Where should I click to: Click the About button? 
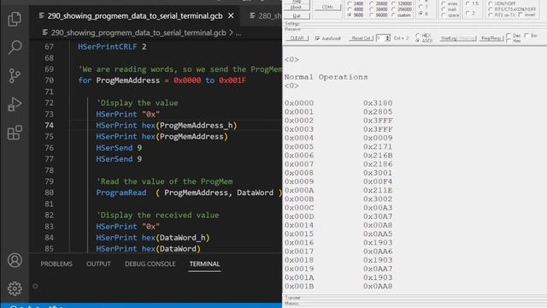tap(297, 6)
